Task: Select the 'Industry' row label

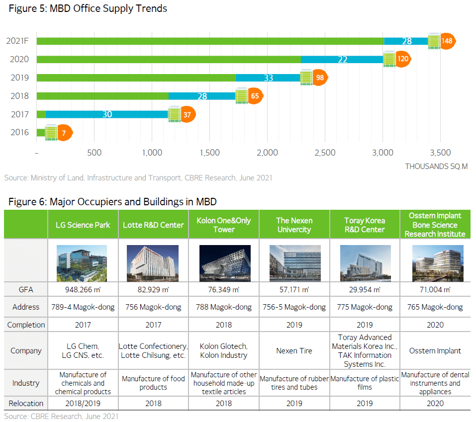Action: pos(26,383)
